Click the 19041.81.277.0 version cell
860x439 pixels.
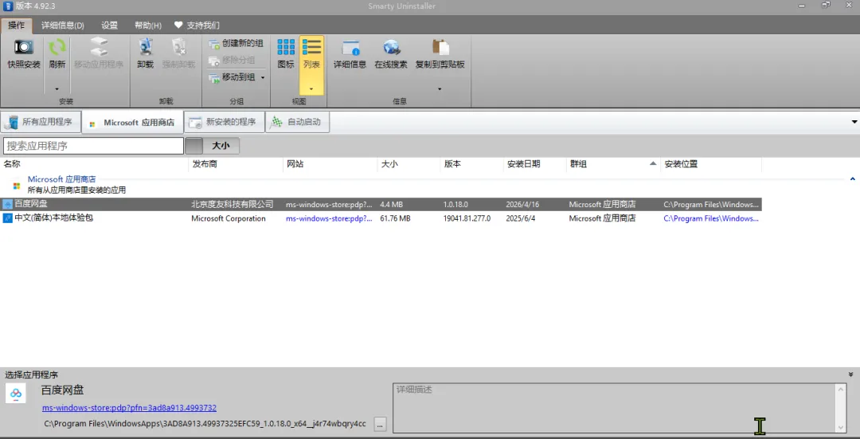point(467,218)
